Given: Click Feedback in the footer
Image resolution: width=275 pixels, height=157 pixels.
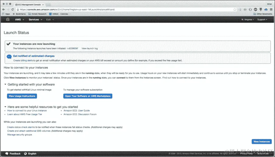Looking at the screenshot, I should (15, 154).
